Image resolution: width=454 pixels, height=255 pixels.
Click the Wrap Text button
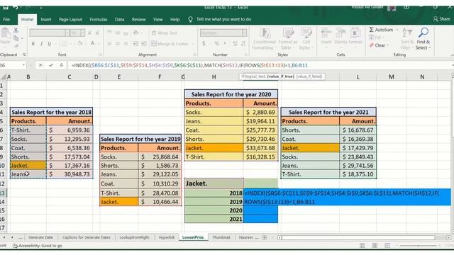[x=164, y=33]
